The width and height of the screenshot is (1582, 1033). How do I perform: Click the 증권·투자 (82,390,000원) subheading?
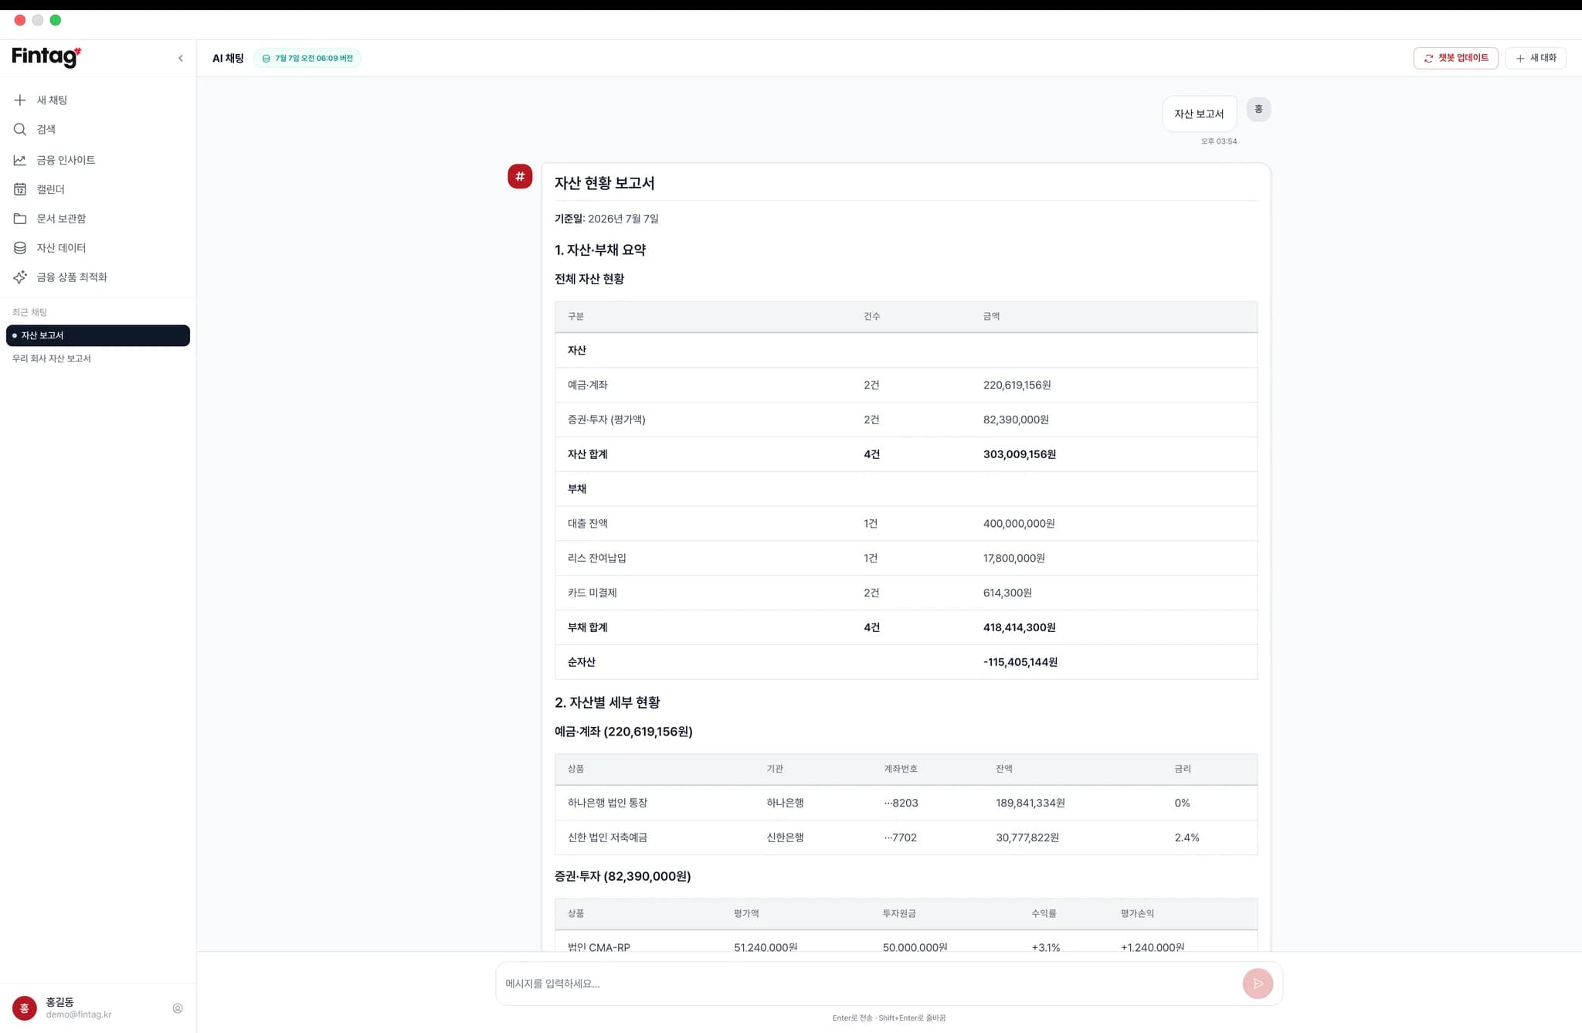[x=623, y=876]
